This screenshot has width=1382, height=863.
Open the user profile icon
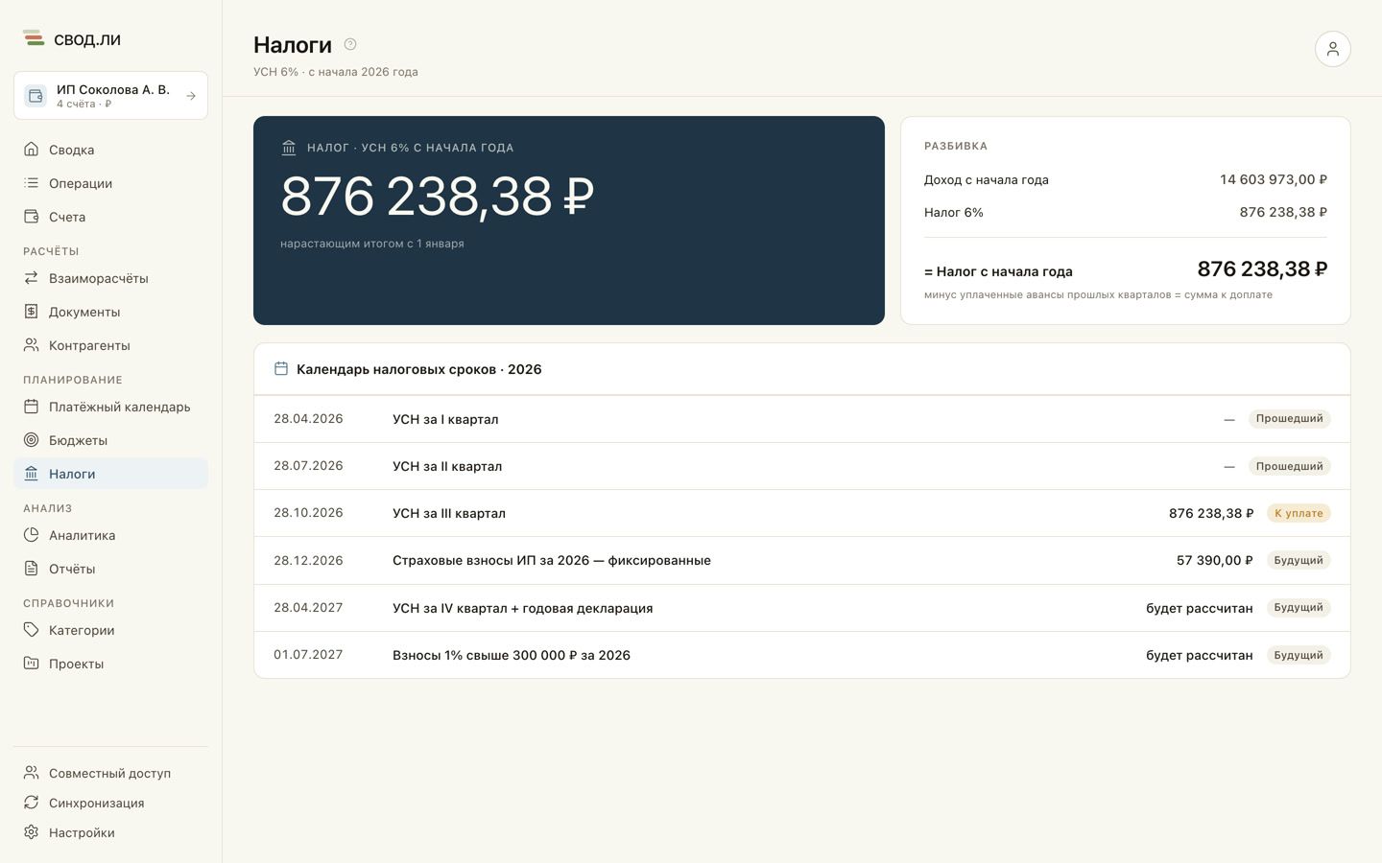click(1332, 49)
